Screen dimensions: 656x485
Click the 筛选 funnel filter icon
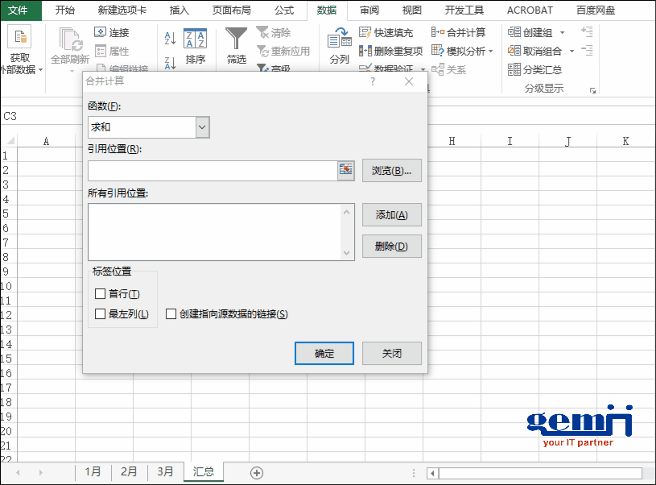click(x=236, y=39)
